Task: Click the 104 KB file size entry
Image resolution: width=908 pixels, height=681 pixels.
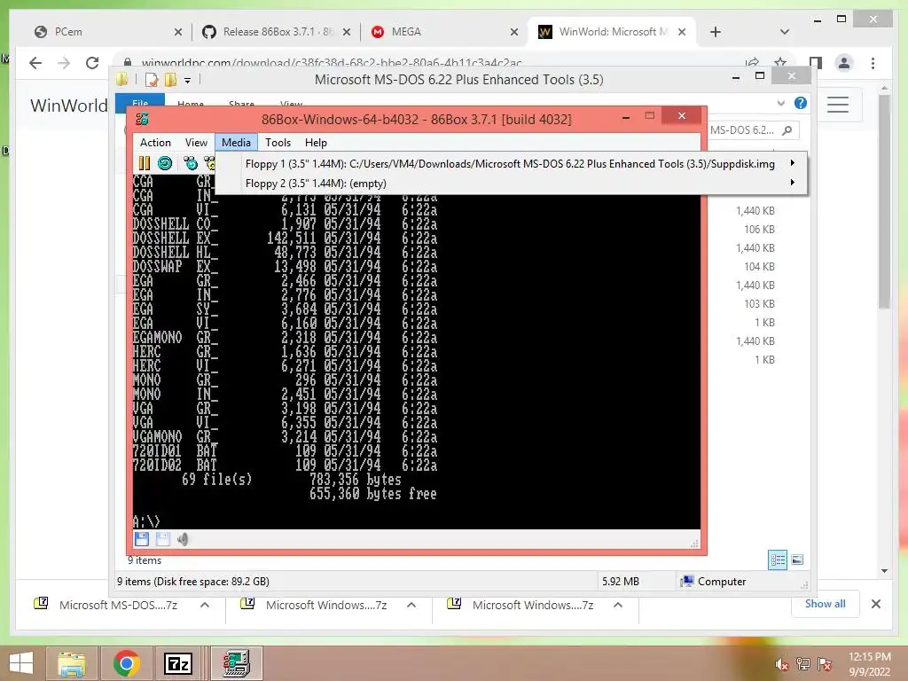Action: tap(759, 266)
